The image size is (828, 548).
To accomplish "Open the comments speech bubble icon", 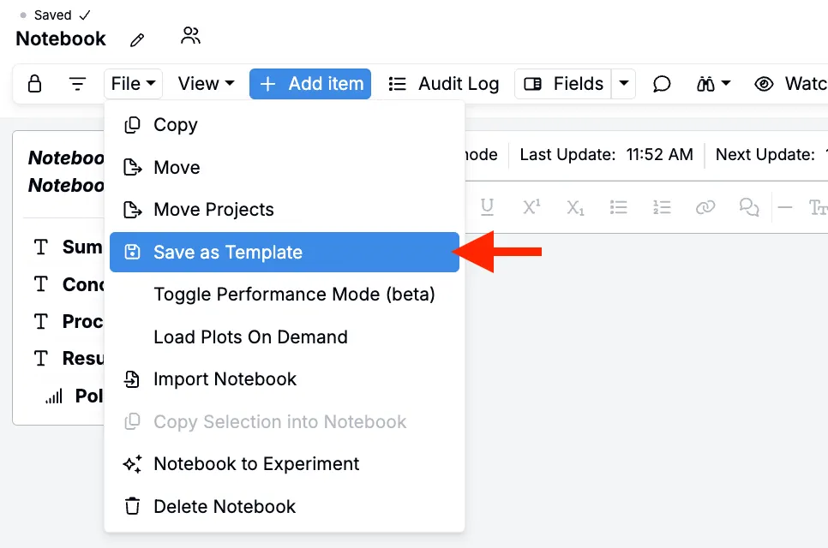I will point(662,84).
